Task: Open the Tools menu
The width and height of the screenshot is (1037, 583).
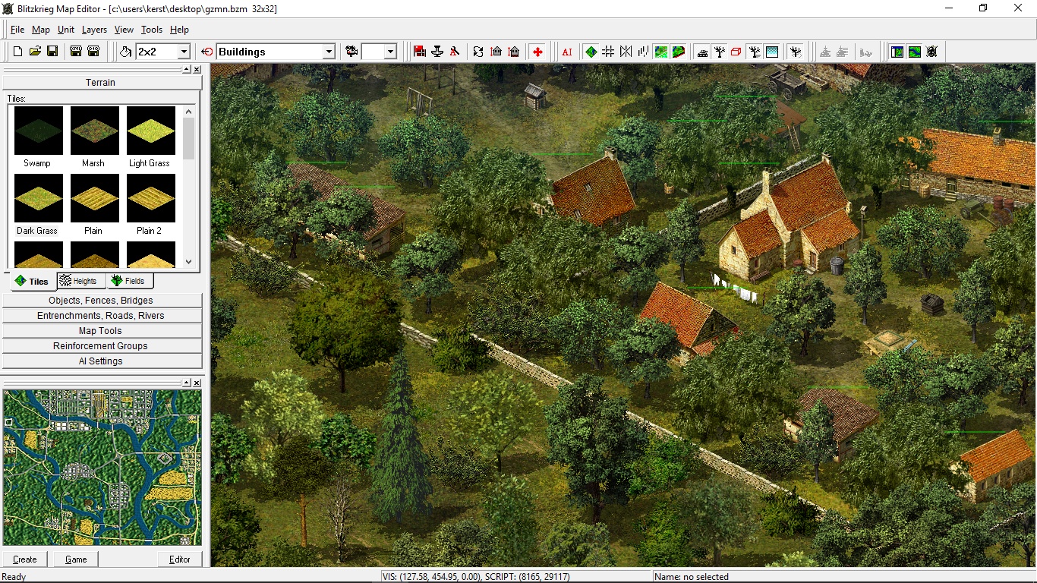Action: coord(152,30)
